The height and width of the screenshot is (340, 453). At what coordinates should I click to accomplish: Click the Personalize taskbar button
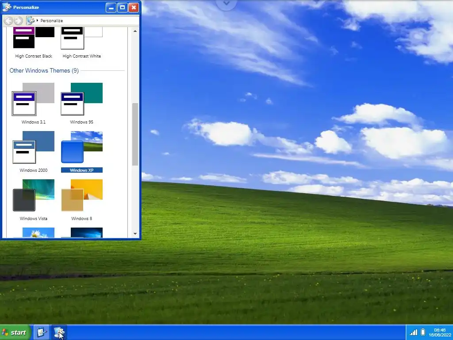59,332
